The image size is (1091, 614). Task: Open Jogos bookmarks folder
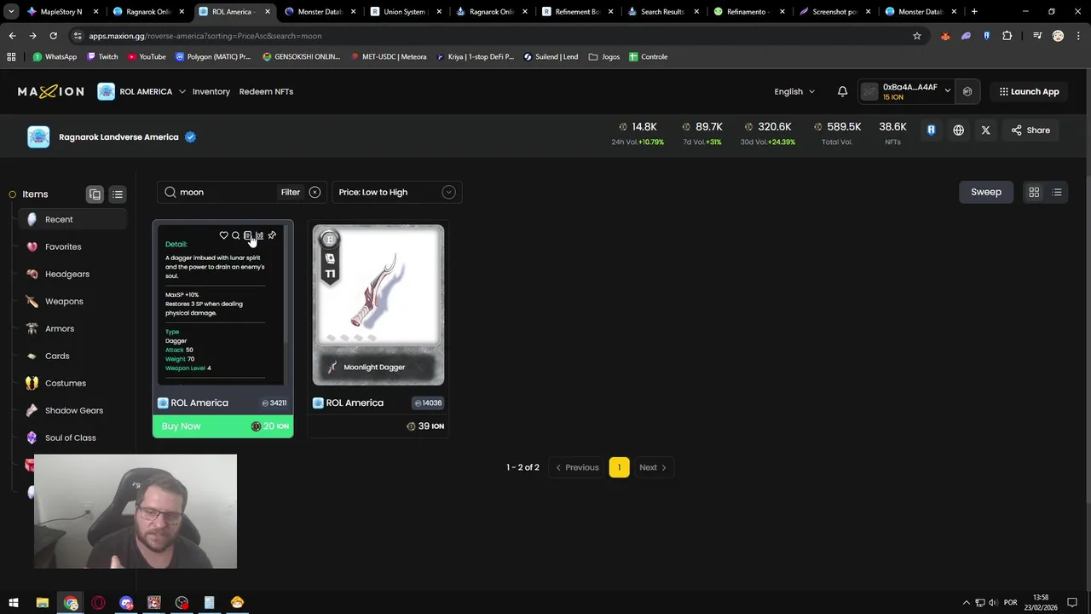tap(604, 57)
